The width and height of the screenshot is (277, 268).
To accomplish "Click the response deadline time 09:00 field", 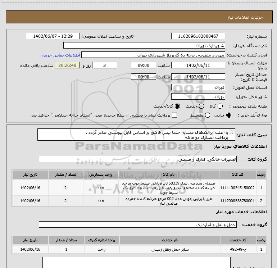I will point(144,65).
